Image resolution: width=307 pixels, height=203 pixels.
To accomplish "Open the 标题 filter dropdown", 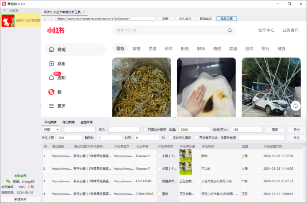I will click(51, 130).
